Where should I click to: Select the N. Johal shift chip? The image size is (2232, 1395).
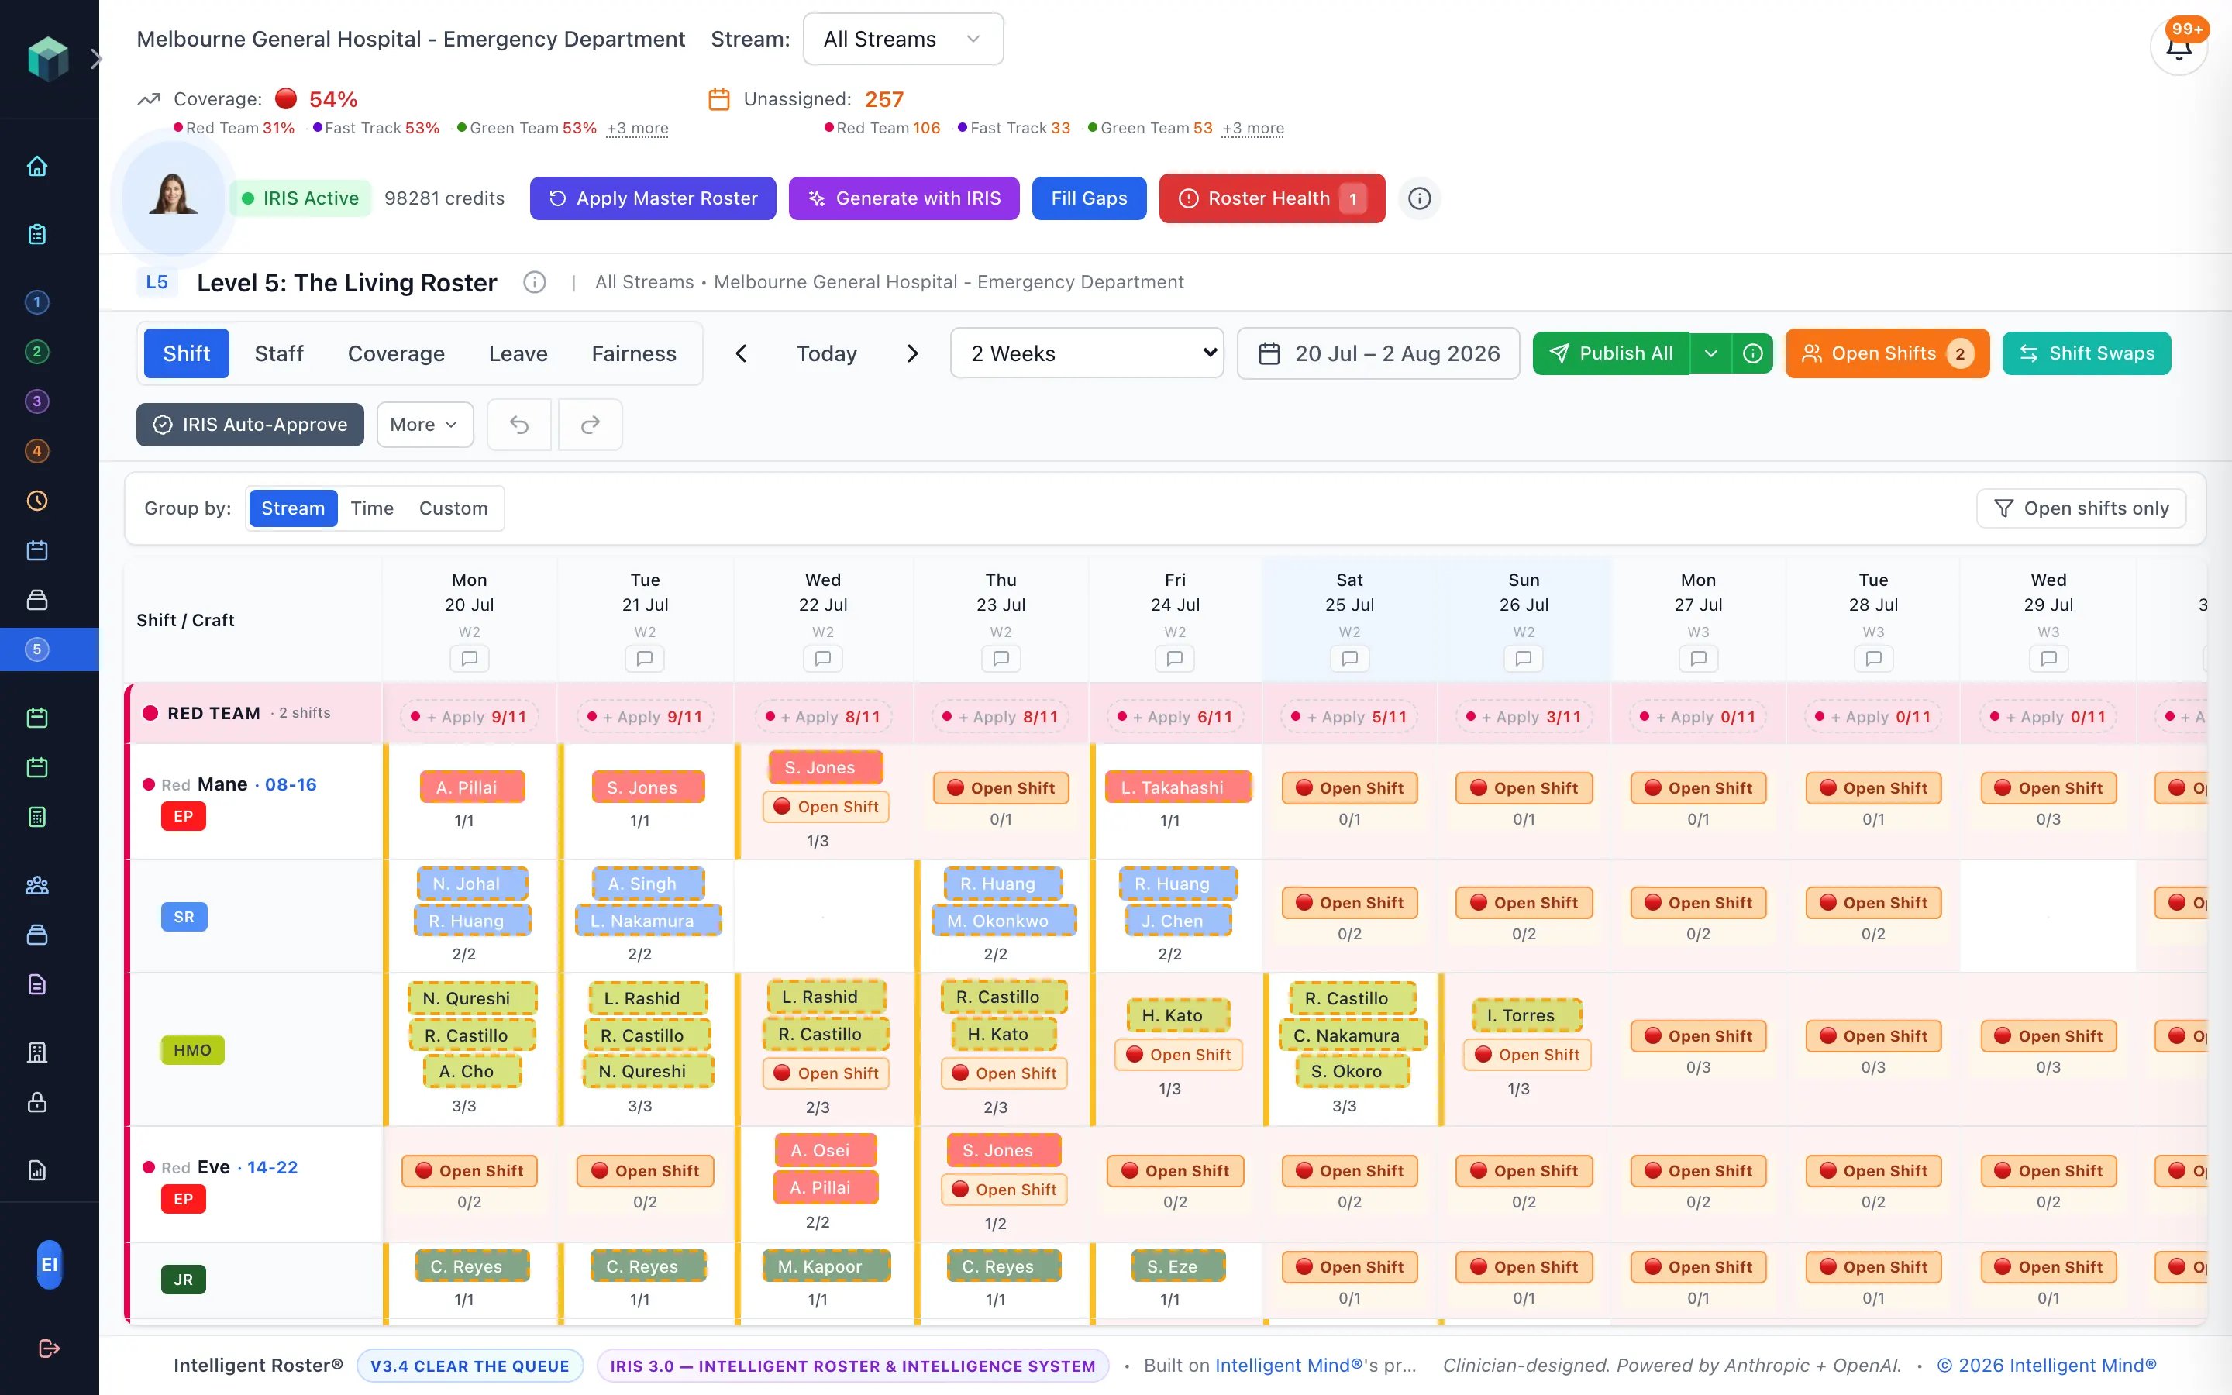pyautogui.click(x=472, y=883)
